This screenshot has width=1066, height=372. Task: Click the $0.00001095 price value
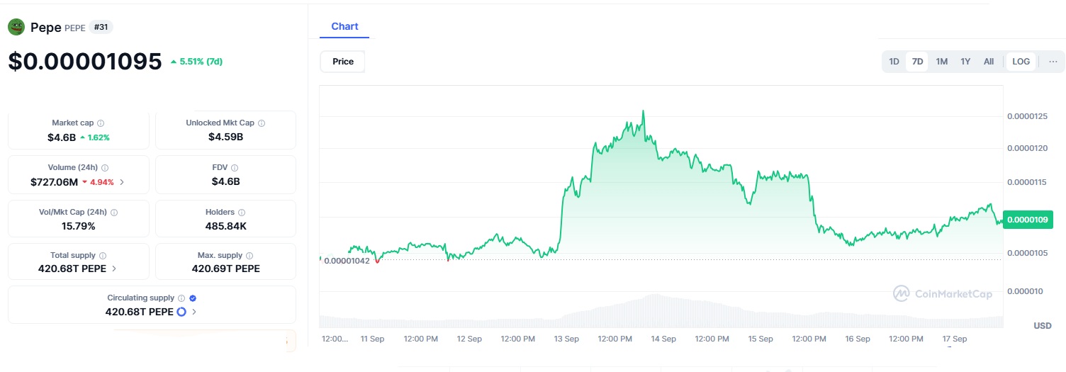85,62
